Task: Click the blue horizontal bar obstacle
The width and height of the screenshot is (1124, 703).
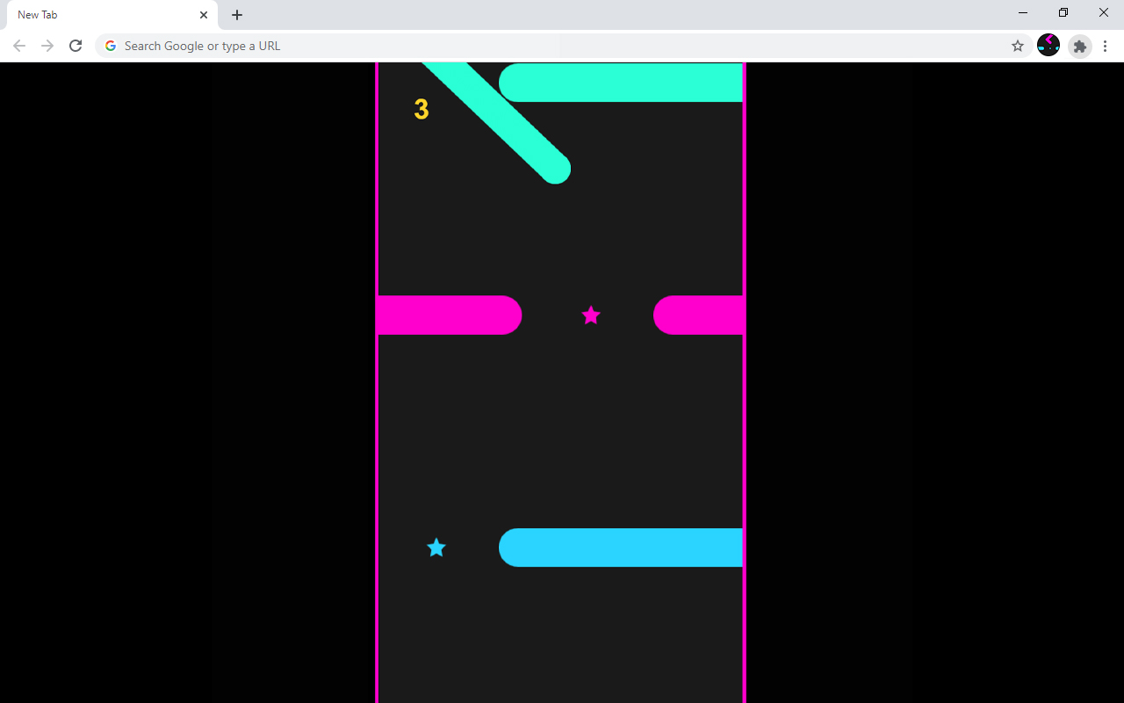Action: pyautogui.click(x=621, y=547)
